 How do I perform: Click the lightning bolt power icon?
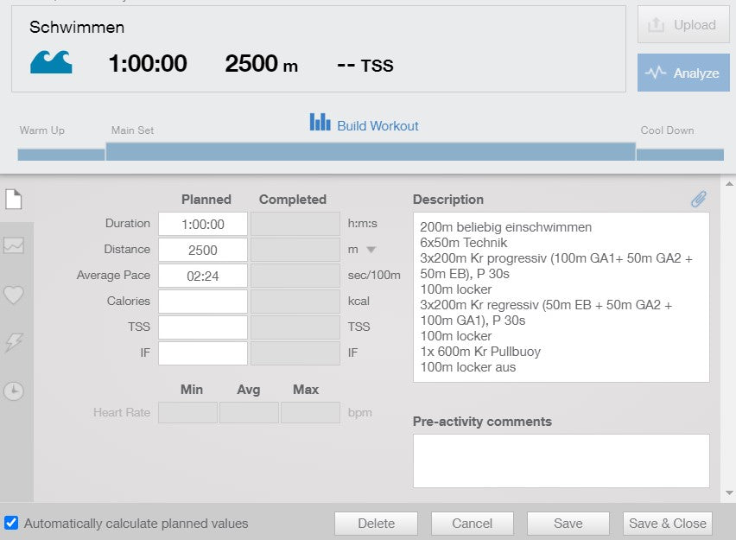13,344
